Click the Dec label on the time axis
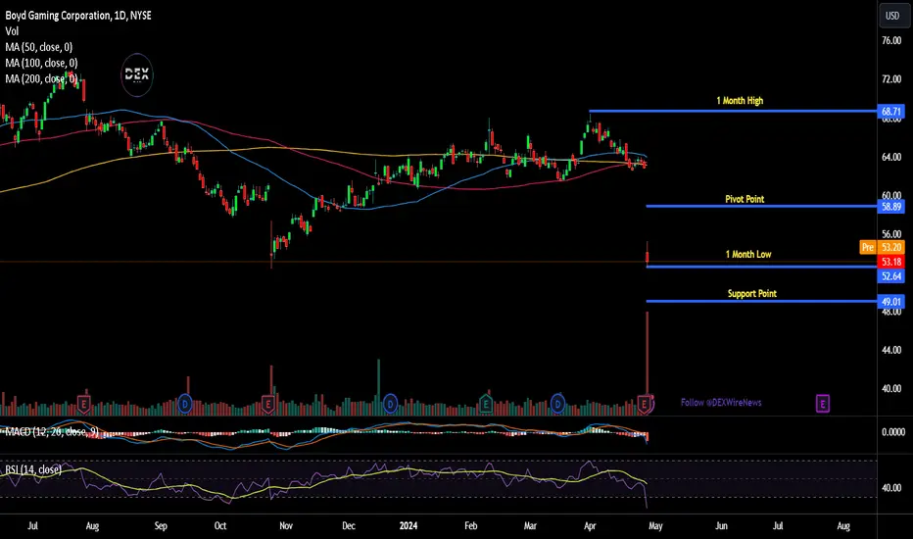 [348, 525]
